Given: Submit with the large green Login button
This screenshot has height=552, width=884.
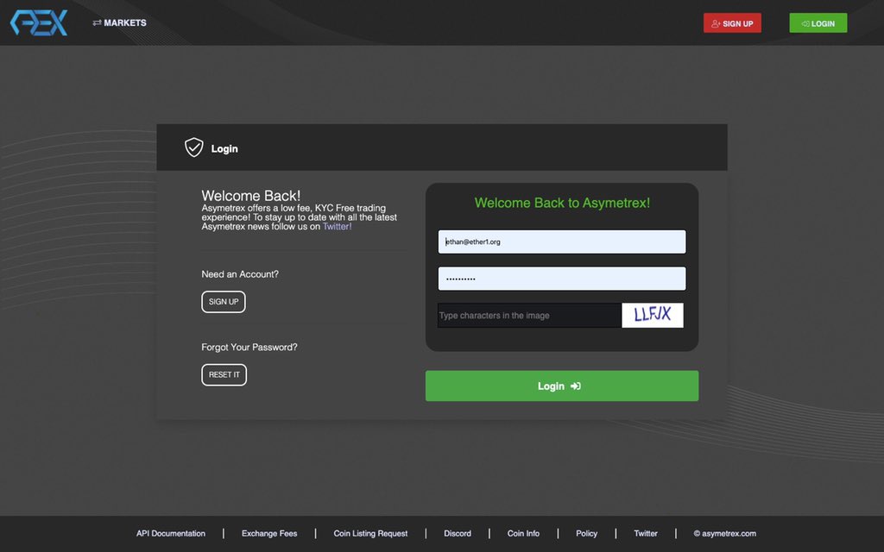Looking at the screenshot, I should 561,386.
